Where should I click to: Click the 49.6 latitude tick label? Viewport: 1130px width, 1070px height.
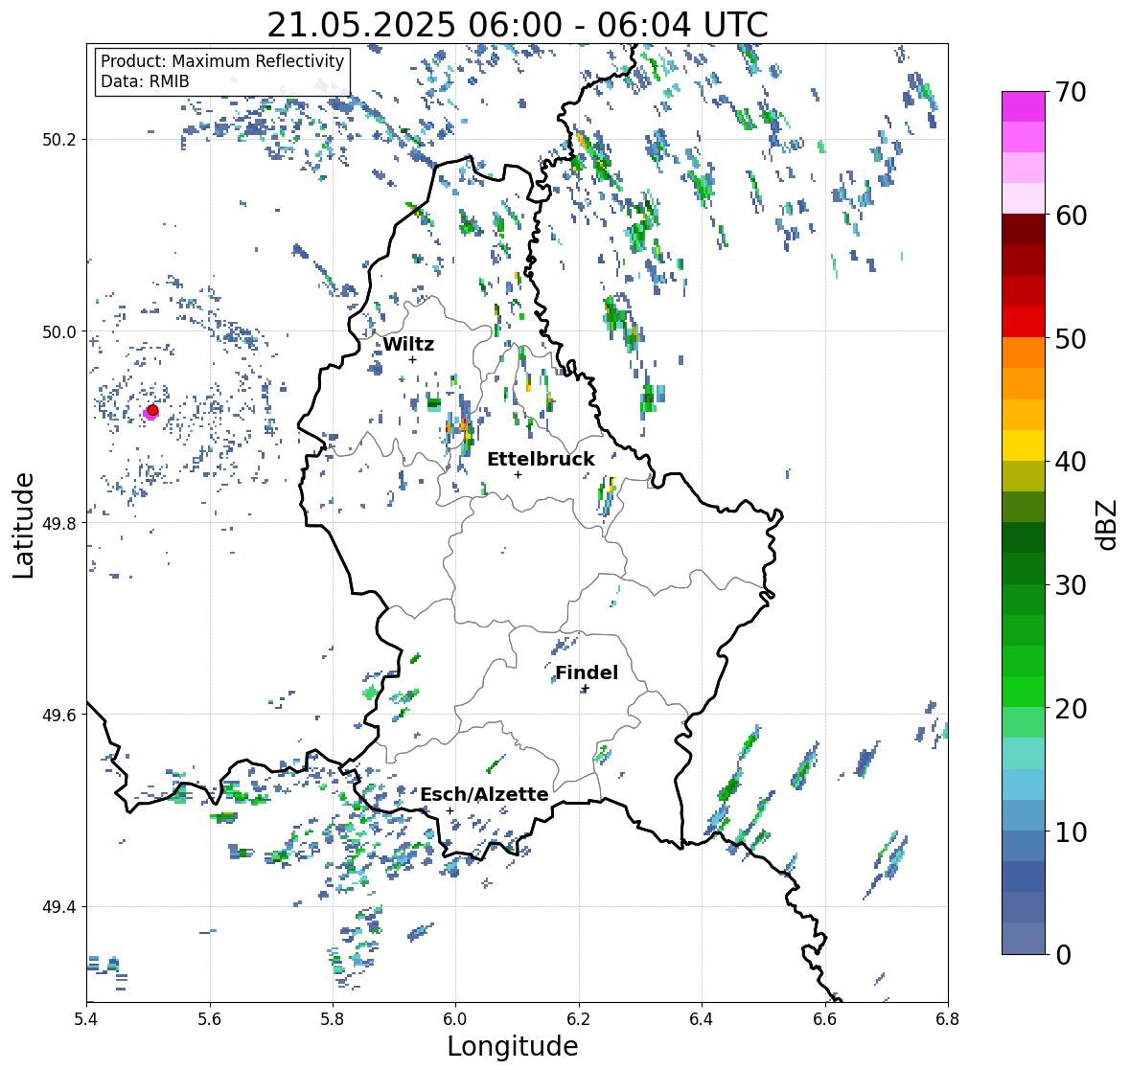[x=59, y=715]
